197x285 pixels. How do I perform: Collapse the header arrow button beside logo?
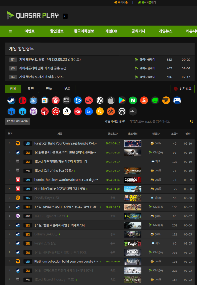click(x=65, y=16)
